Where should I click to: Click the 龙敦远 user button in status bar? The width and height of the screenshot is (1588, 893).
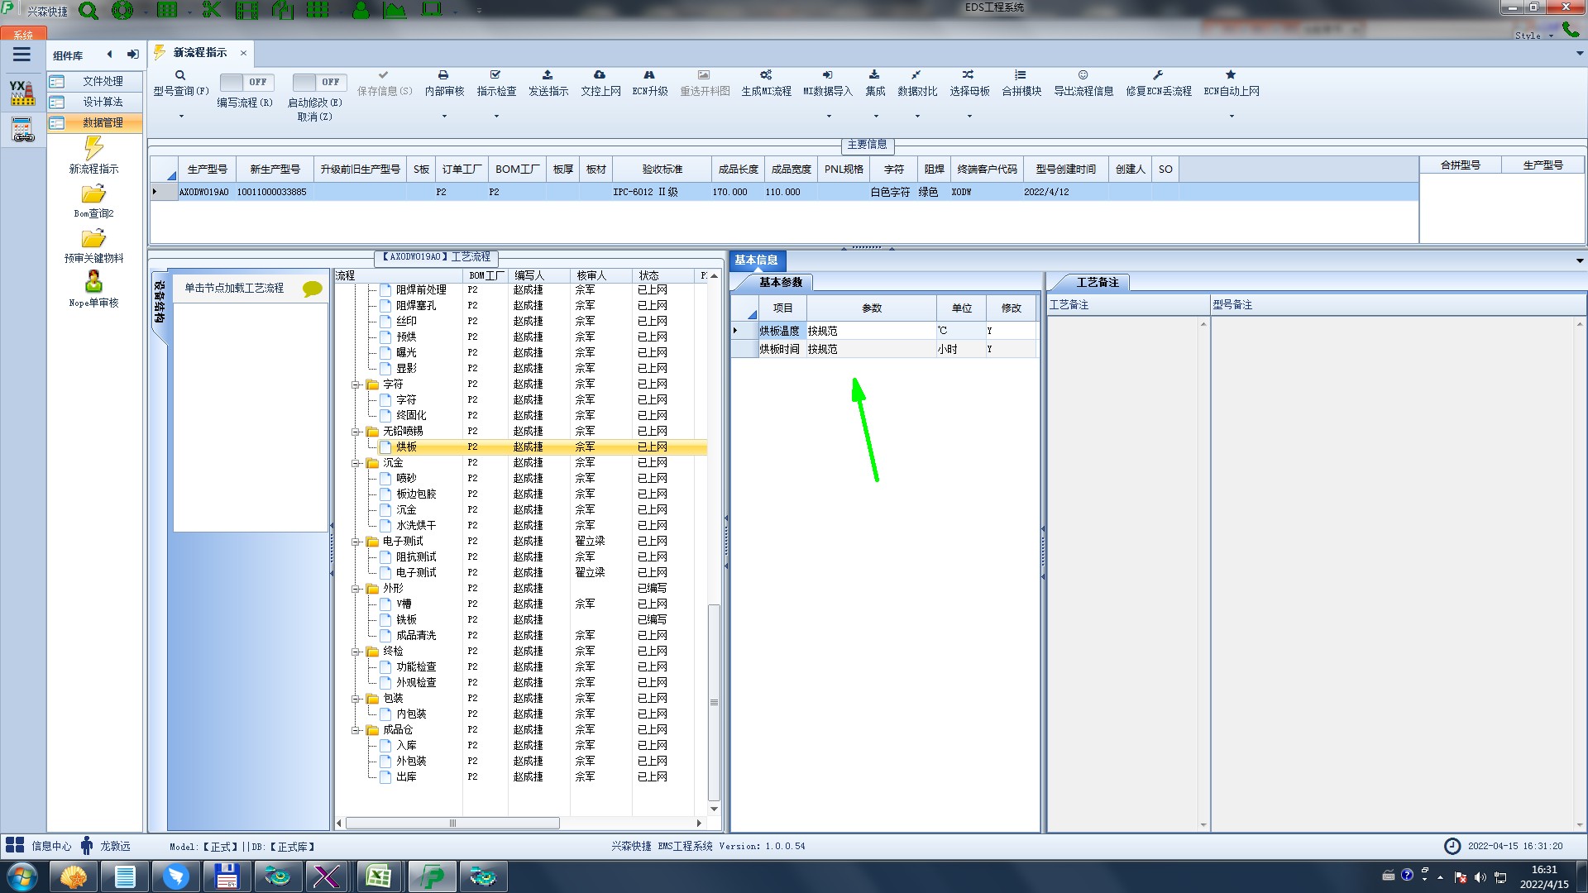coord(105,846)
